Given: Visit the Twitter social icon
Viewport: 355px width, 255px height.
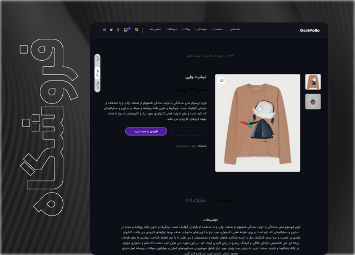Looking at the screenshot, I should coord(111,30).
